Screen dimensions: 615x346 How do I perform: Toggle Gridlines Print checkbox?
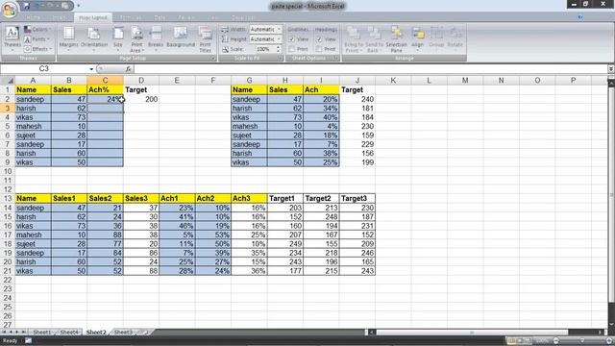coord(292,49)
